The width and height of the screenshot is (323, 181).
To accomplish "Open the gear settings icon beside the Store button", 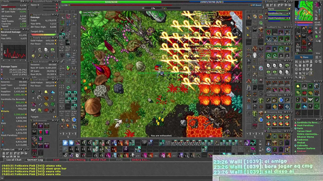I will pyautogui.click(x=316, y=61).
